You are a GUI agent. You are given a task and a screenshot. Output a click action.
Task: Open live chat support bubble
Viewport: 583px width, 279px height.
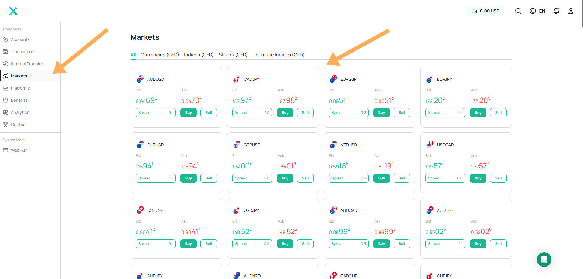544,260
